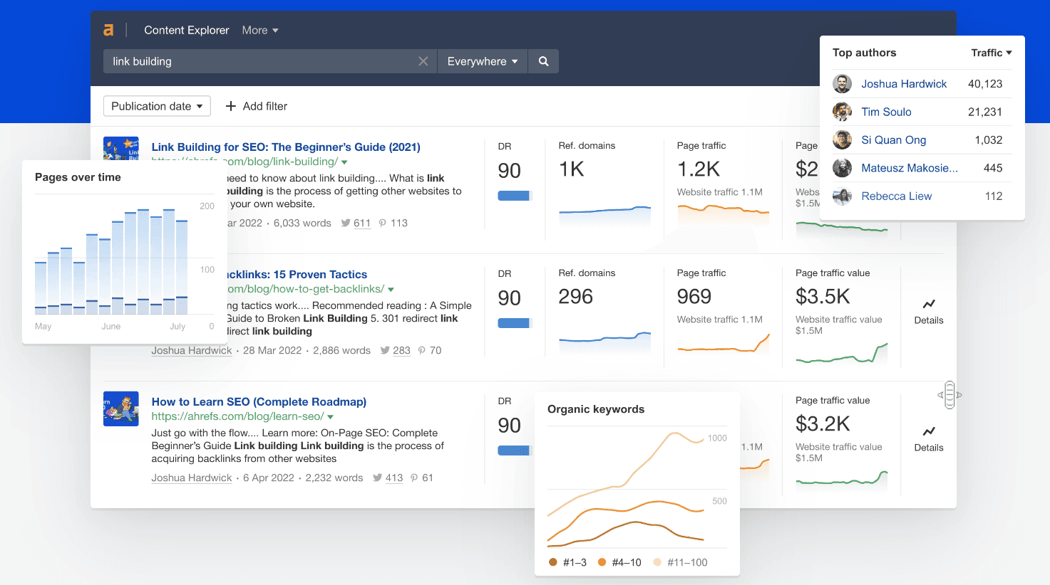
Task: Open Details trend icon for $3.2K row
Action: (x=929, y=431)
